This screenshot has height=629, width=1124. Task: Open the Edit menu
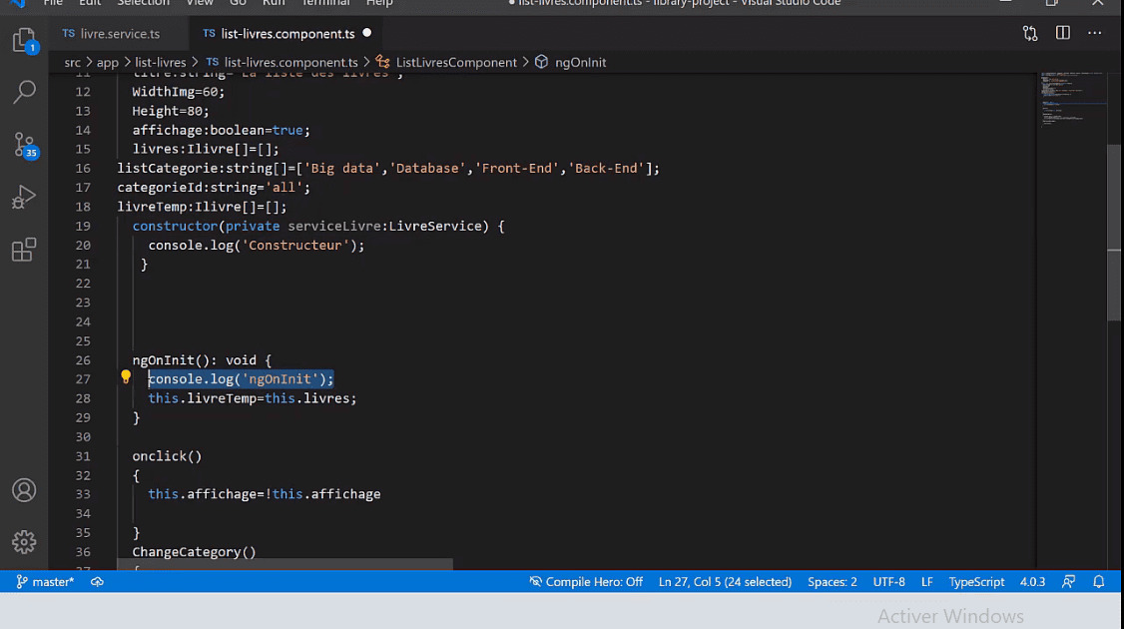coord(90,4)
